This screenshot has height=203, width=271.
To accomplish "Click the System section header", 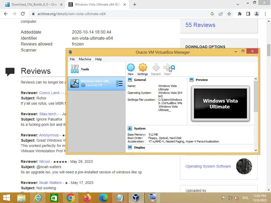I will [140, 128].
